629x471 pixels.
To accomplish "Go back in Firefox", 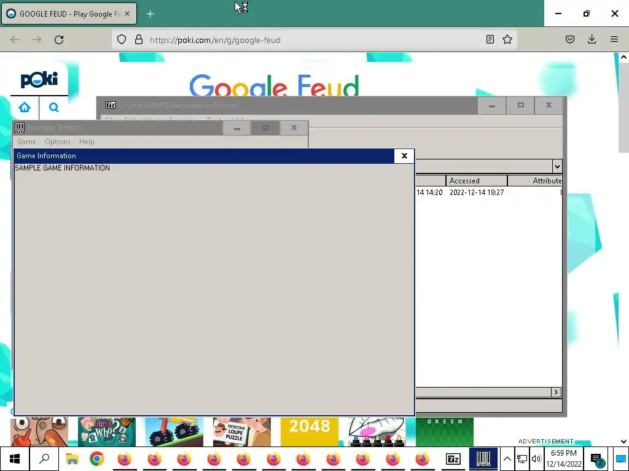I will click(15, 40).
